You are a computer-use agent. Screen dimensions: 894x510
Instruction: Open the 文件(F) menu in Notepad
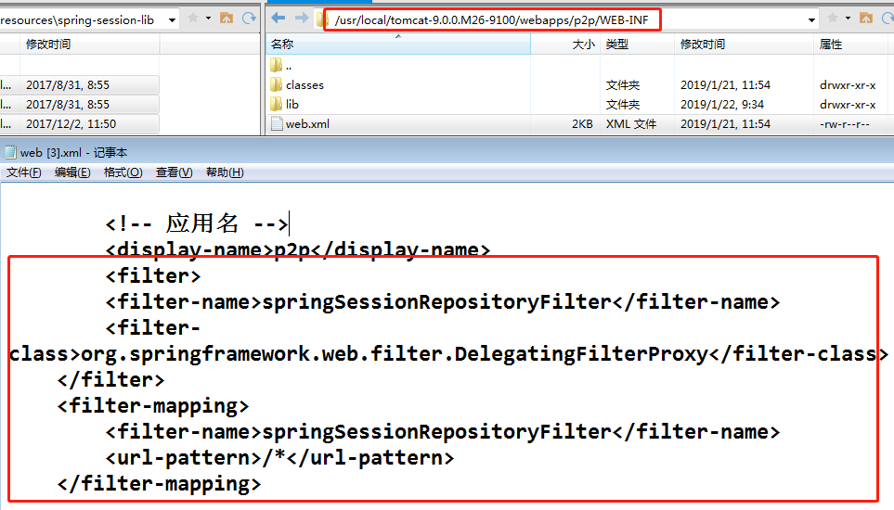24,172
